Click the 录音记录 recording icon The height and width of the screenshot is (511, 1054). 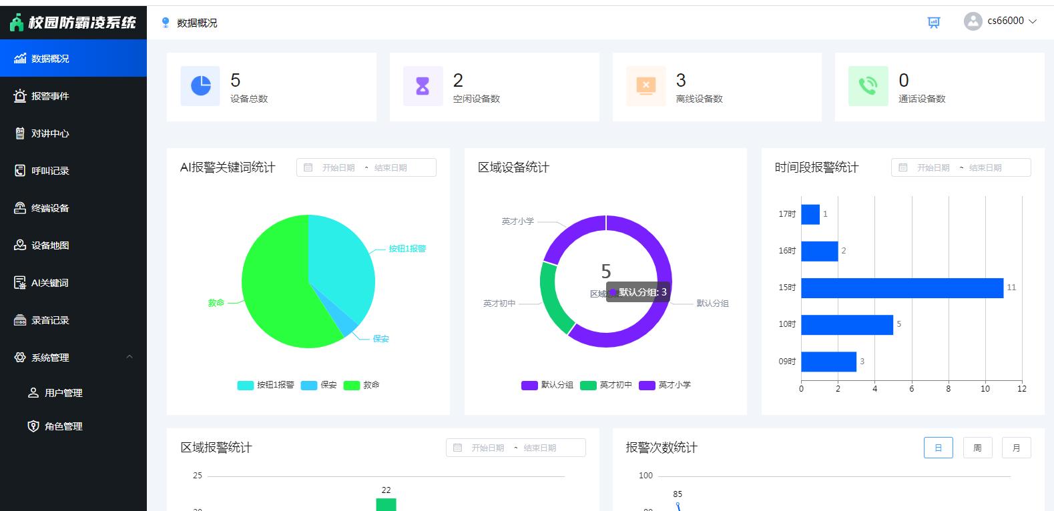coord(20,320)
